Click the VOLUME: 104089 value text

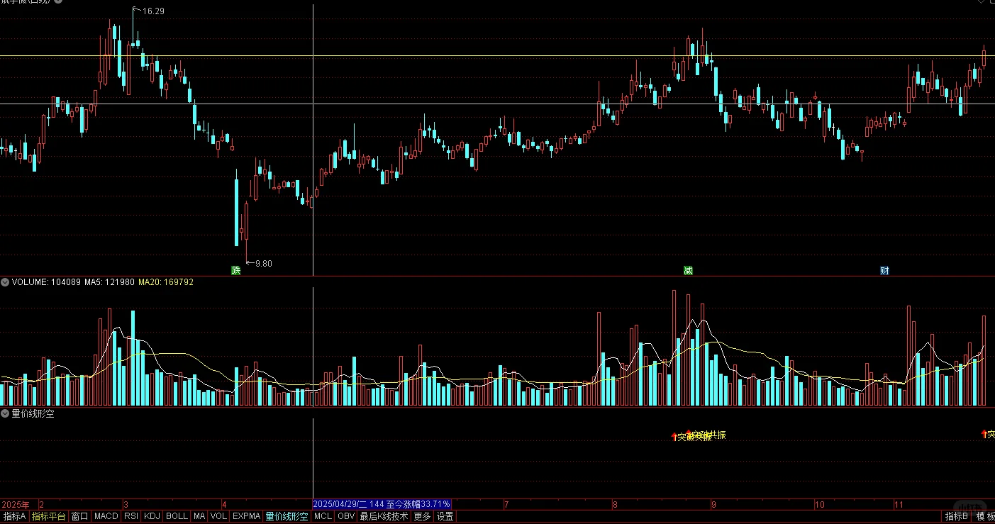[46, 282]
